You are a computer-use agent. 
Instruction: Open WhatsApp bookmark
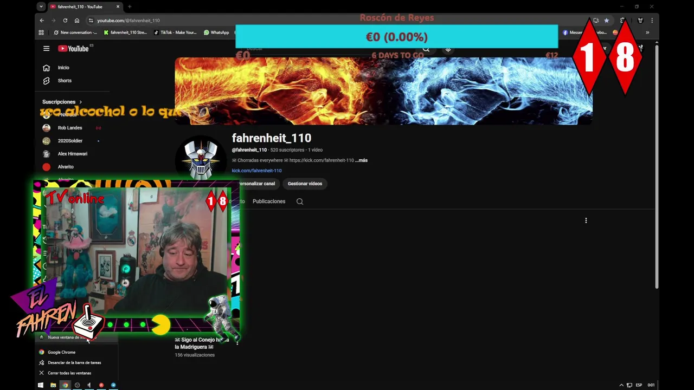[216, 32]
